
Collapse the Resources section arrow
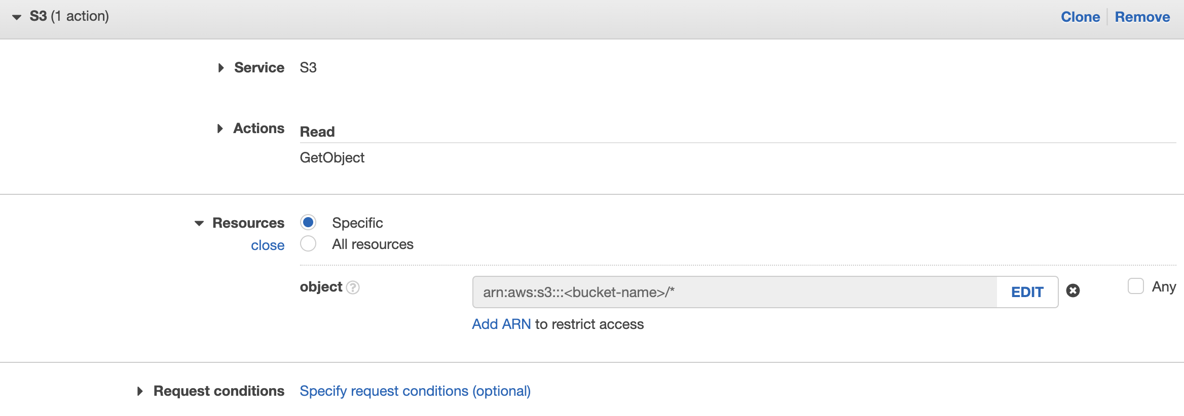[x=199, y=223]
